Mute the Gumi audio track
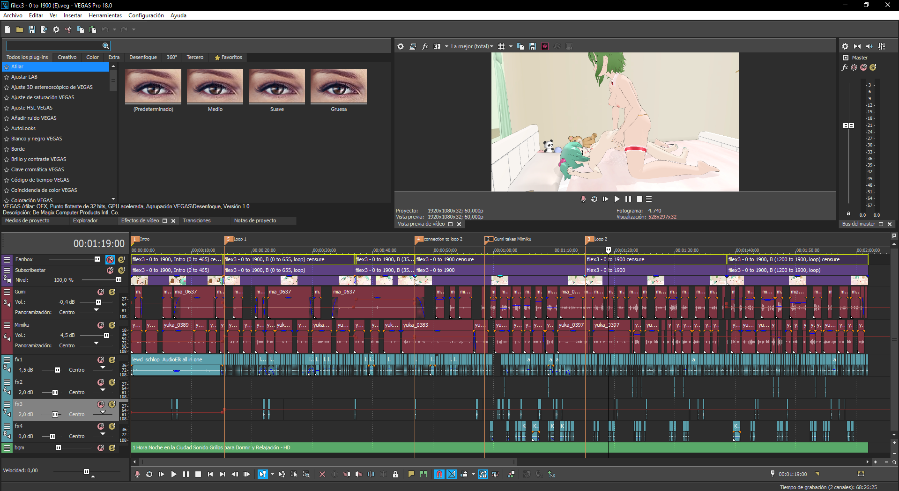This screenshot has width=899, height=491. pyautogui.click(x=101, y=292)
